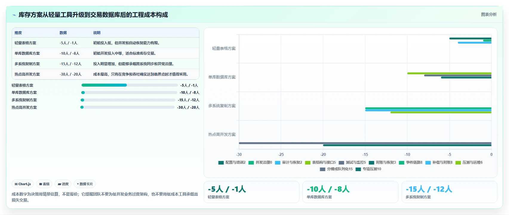Open the -15人 / -12人 data card

449,192
